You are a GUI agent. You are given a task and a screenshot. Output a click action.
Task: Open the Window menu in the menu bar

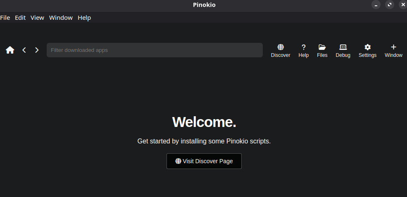click(61, 18)
